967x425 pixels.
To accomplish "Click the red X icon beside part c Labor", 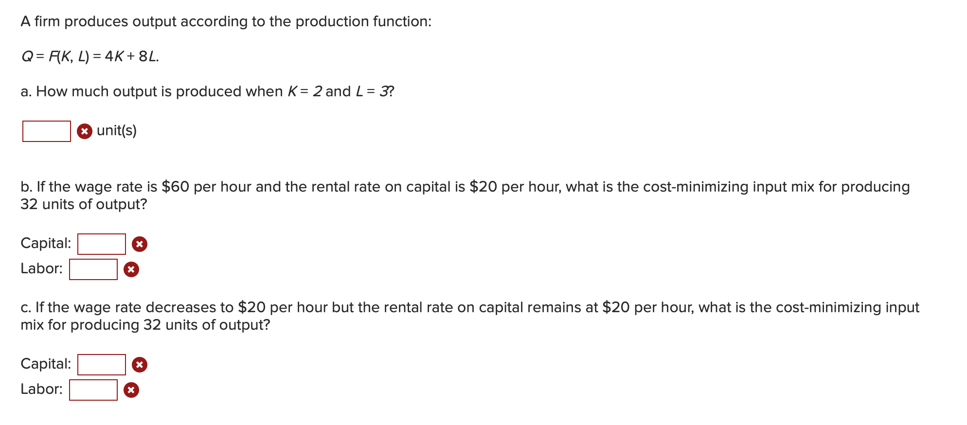I will point(131,390).
